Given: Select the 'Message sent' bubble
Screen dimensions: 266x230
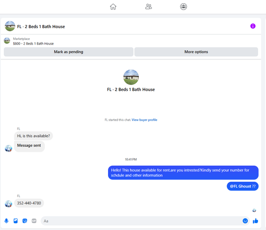Looking at the screenshot, I should tap(29, 146).
